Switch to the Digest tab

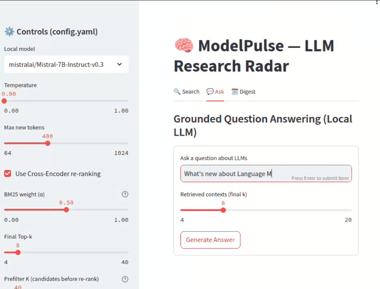(x=243, y=92)
